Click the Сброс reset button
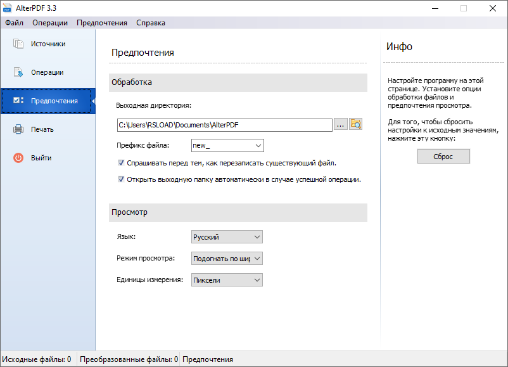 (x=443, y=157)
